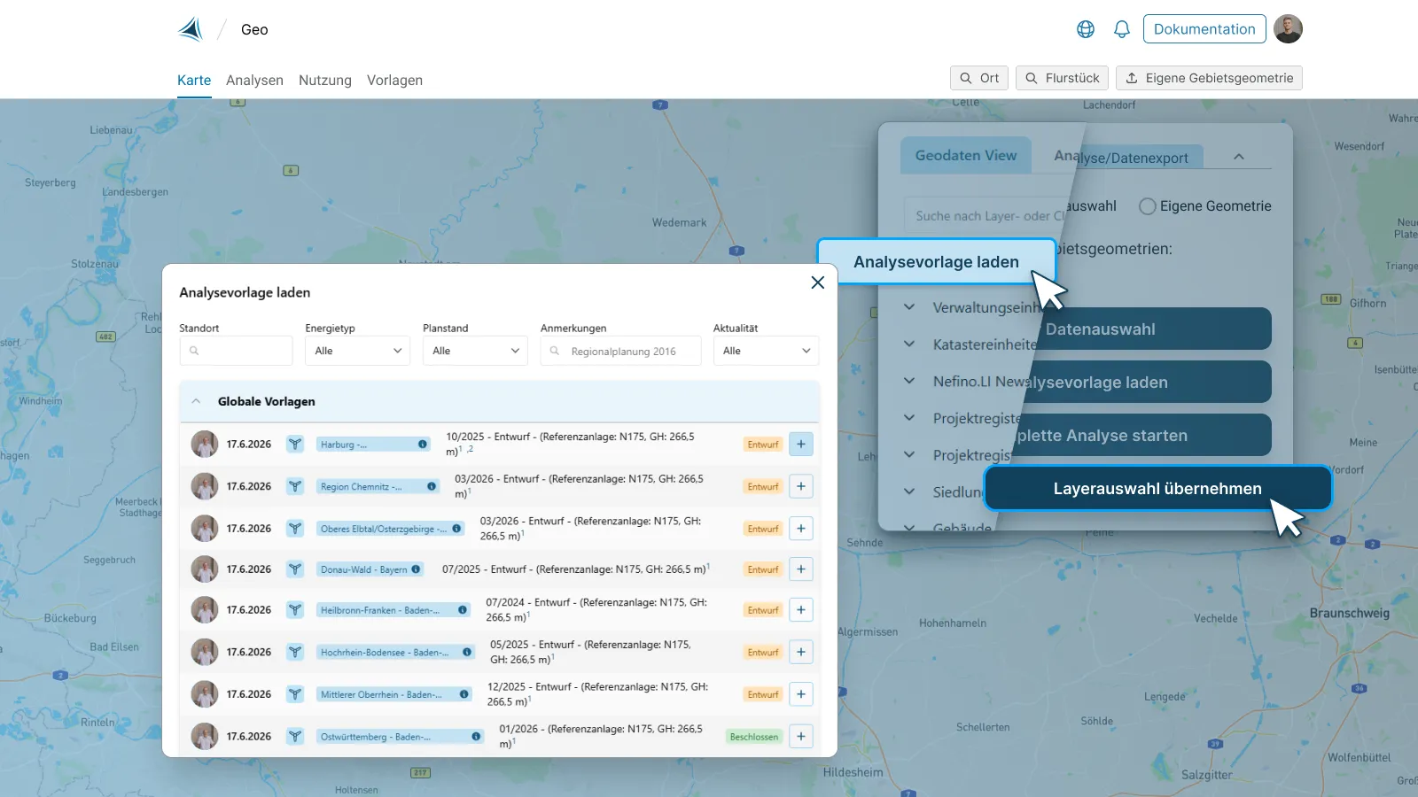This screenshot has width=1418, height=797.
Task: Click the Dokumentation button
Action: (x=1204, y=29)
